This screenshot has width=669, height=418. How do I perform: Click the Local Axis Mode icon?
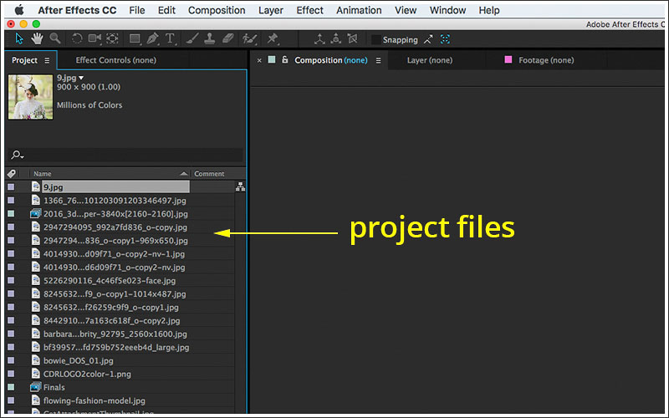click(319, 39)
